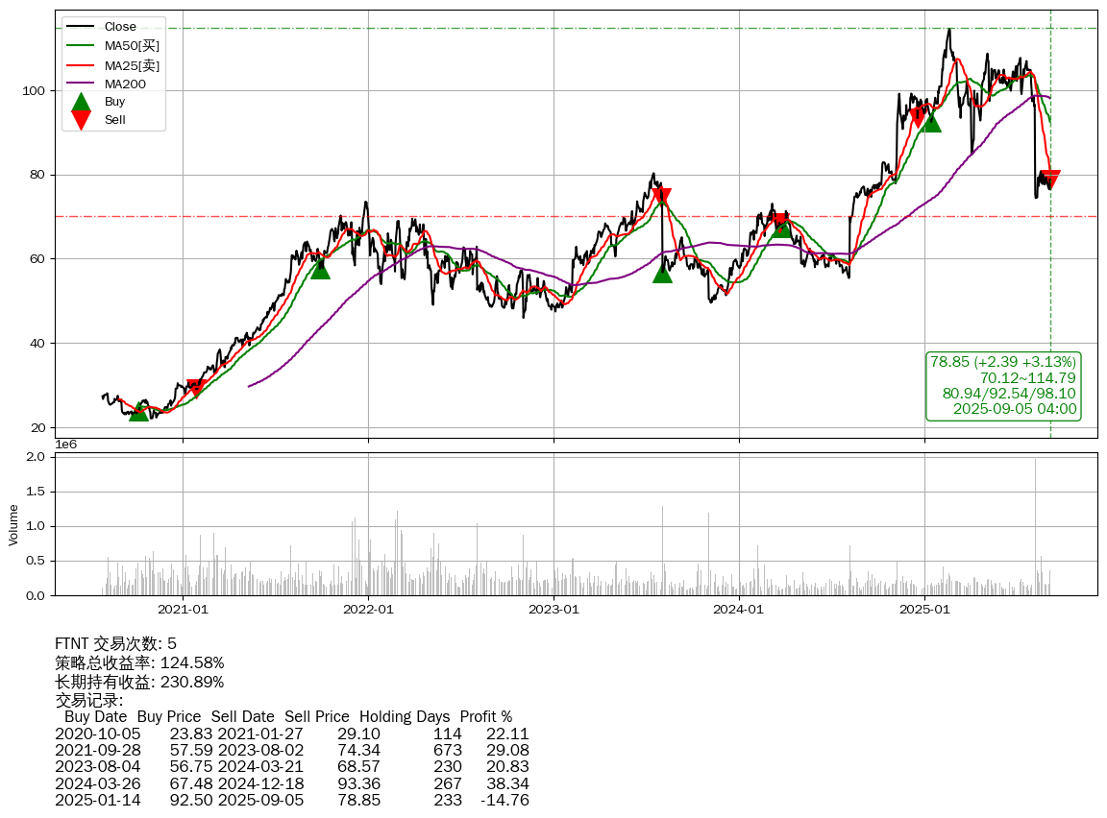The height and width of the screenshot is (818, 1107).
Task: Click the MA50[买] legend label
Action: pos(132,45)
